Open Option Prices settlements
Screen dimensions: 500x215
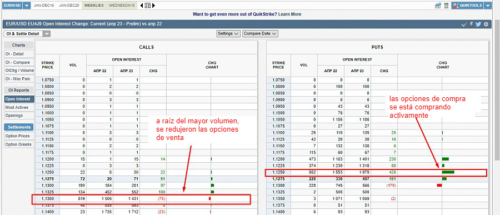(x=18, y=136)
